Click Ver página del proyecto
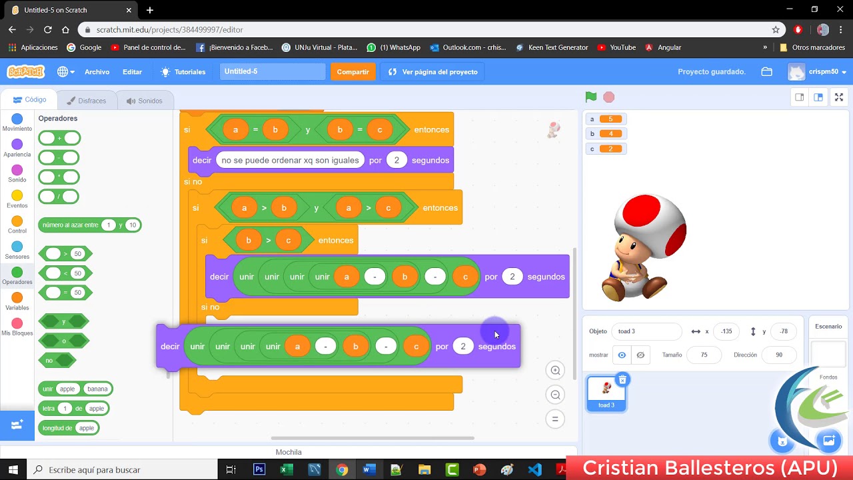Screen dimensions: 853x480 tap(432, 71)
